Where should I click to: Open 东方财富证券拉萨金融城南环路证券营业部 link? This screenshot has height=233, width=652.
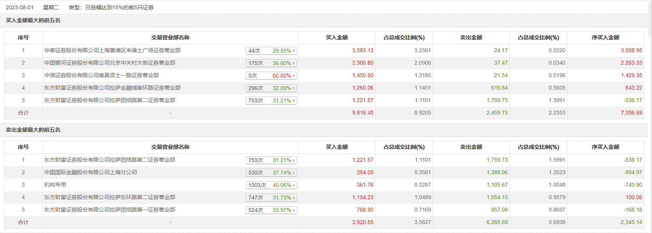(x=112, y=88)
